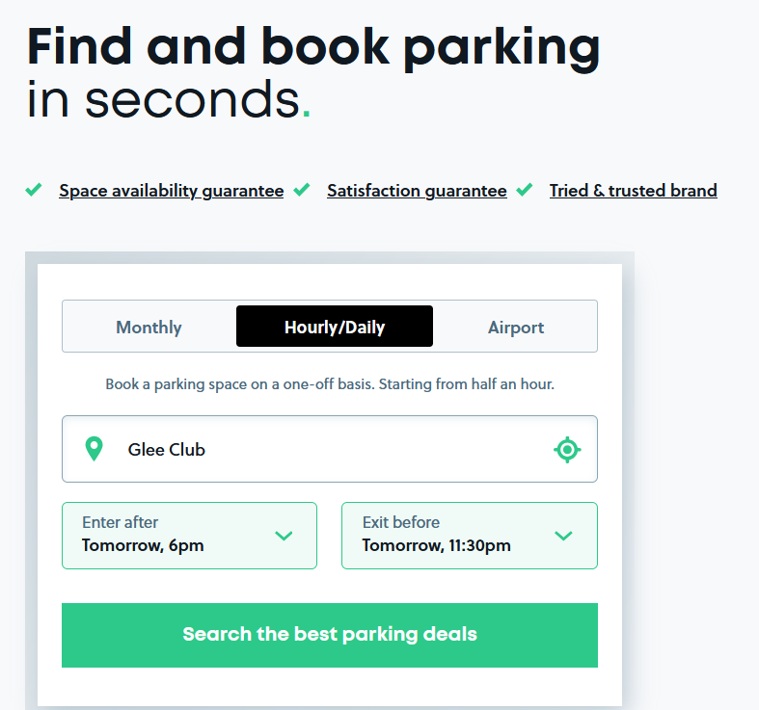
Task: Click the checkmark before Tried & trusted brand
Action: (525, 190)
